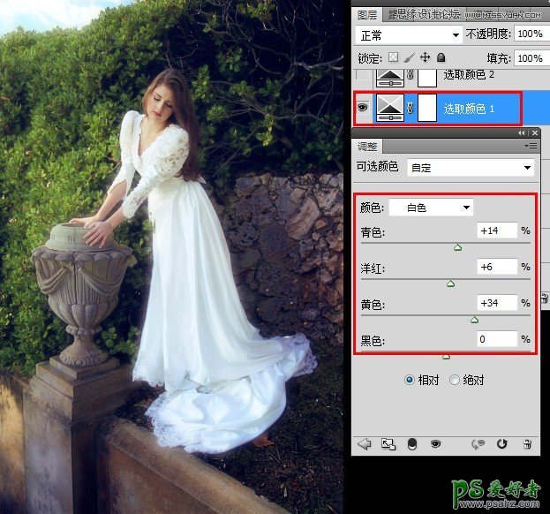Click the lock position move icon
The image size is (550, 514).
tap(425, 58)
